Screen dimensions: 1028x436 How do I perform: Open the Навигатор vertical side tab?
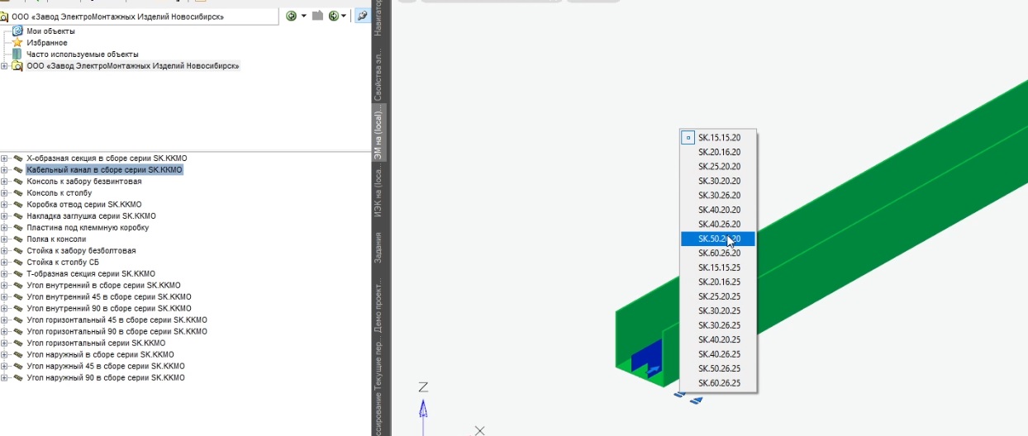pos(378,17)
